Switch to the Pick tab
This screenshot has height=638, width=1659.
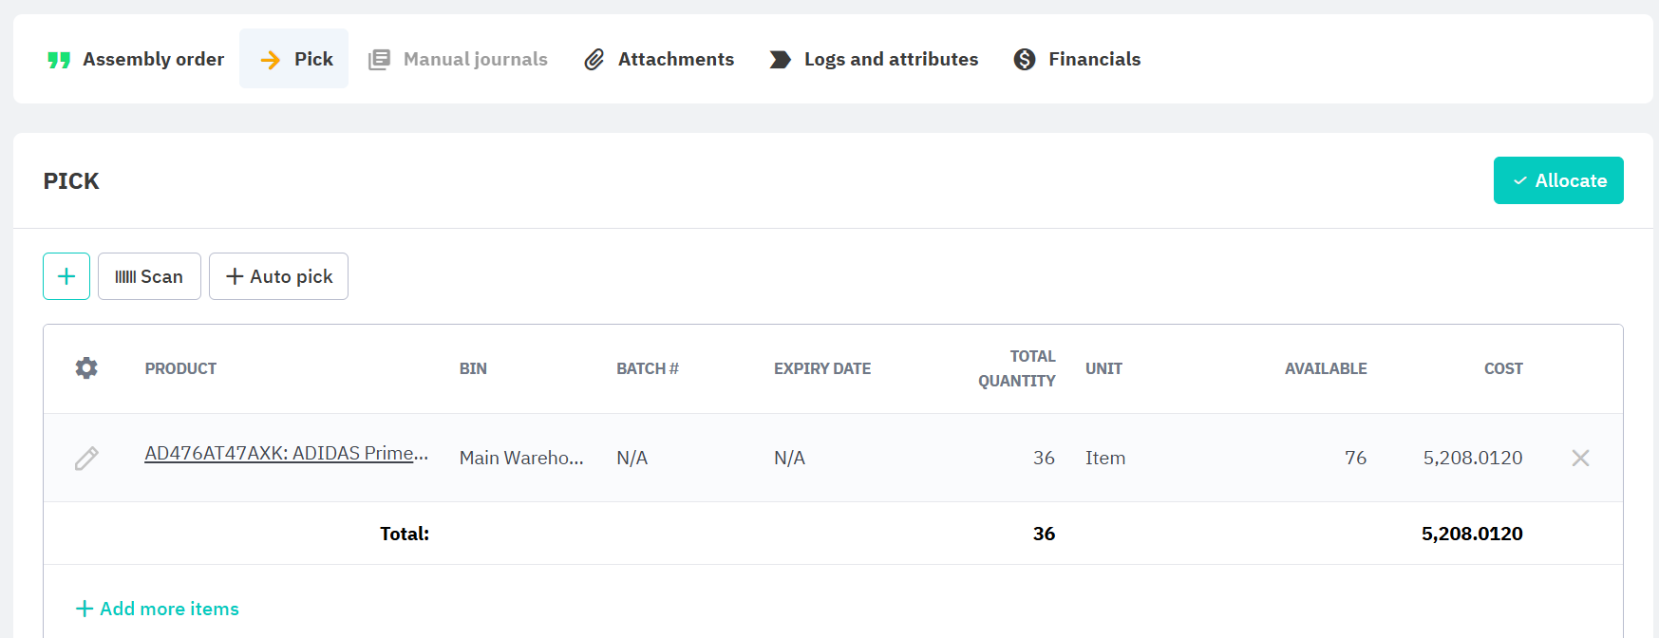pyautogui.click(x=294, y=59)
